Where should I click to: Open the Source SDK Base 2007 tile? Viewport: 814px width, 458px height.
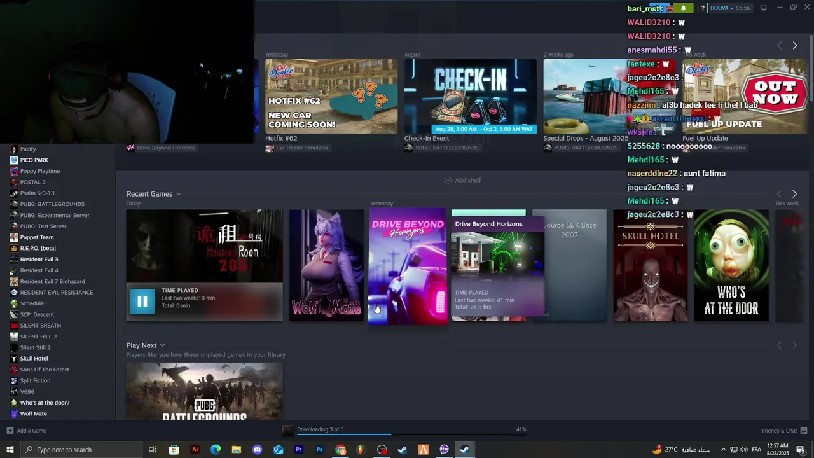(569, 265)
